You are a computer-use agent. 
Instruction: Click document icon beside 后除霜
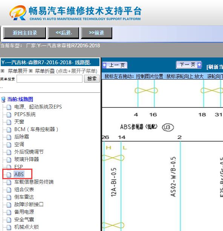click(9, 137)
